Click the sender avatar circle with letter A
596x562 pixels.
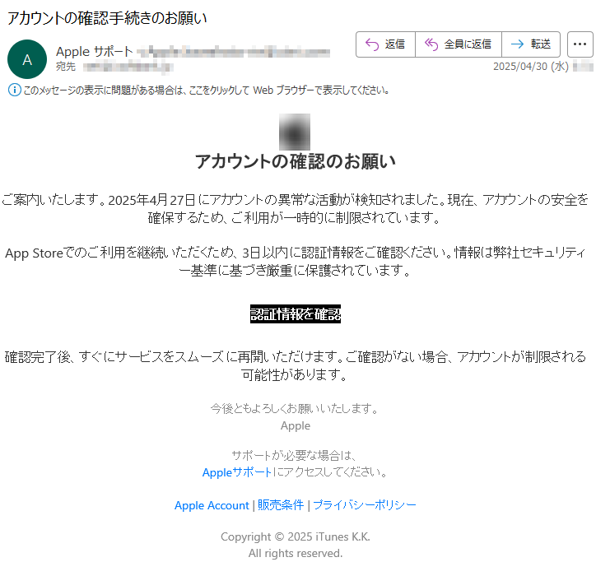coord(27,59)
